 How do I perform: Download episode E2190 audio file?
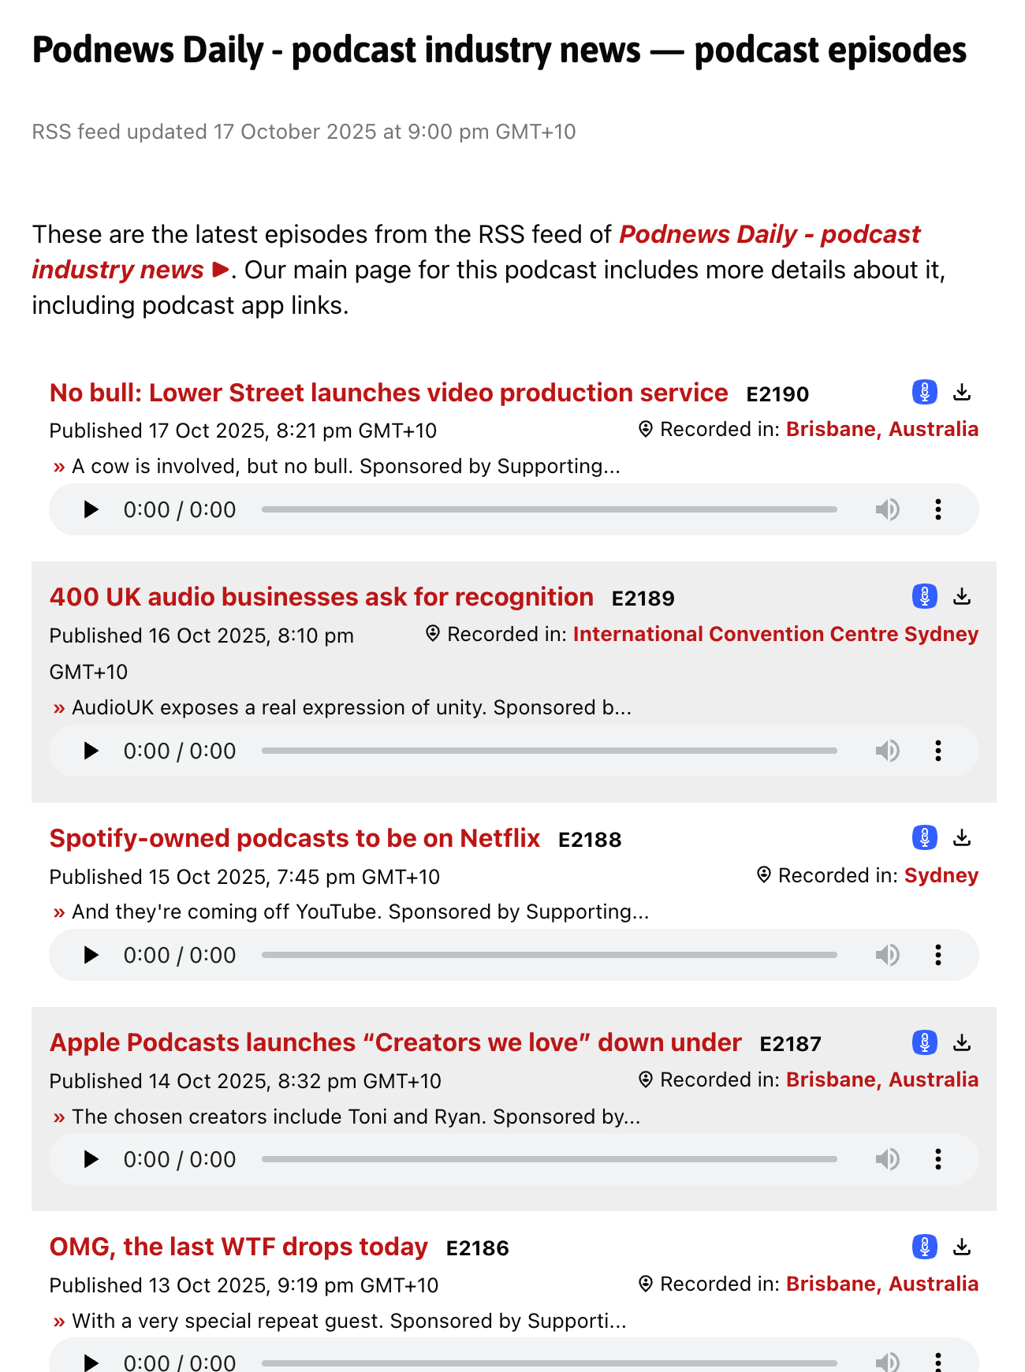tap(961, 392)
